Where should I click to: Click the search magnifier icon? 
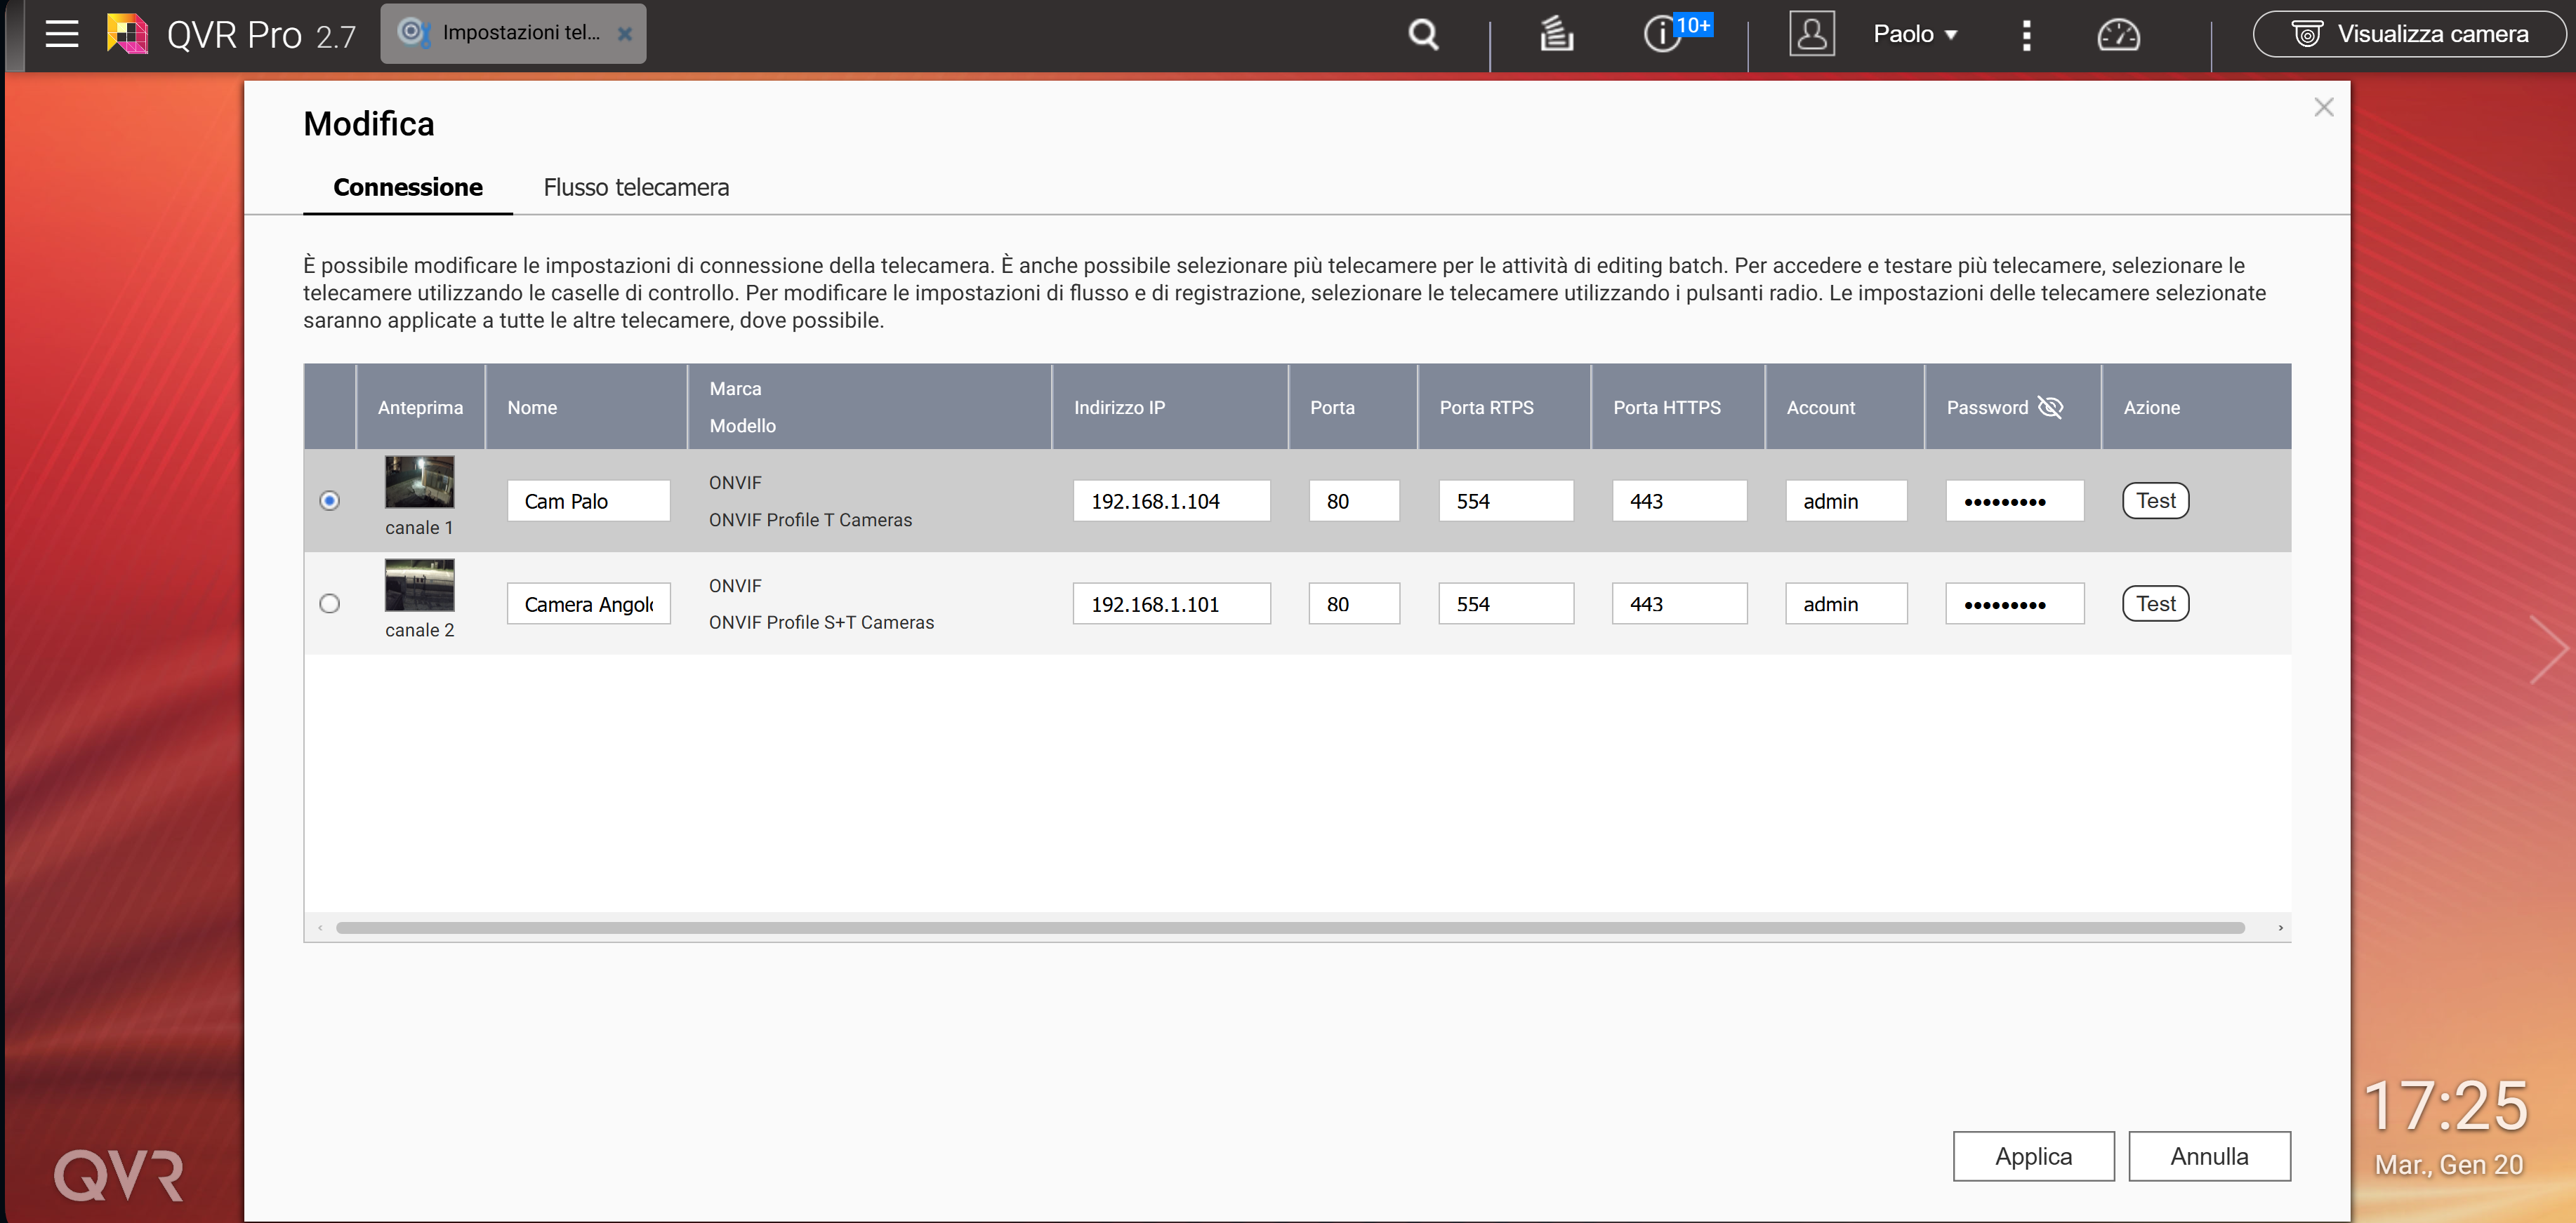pyautogui.click(x=1423, y=35)
